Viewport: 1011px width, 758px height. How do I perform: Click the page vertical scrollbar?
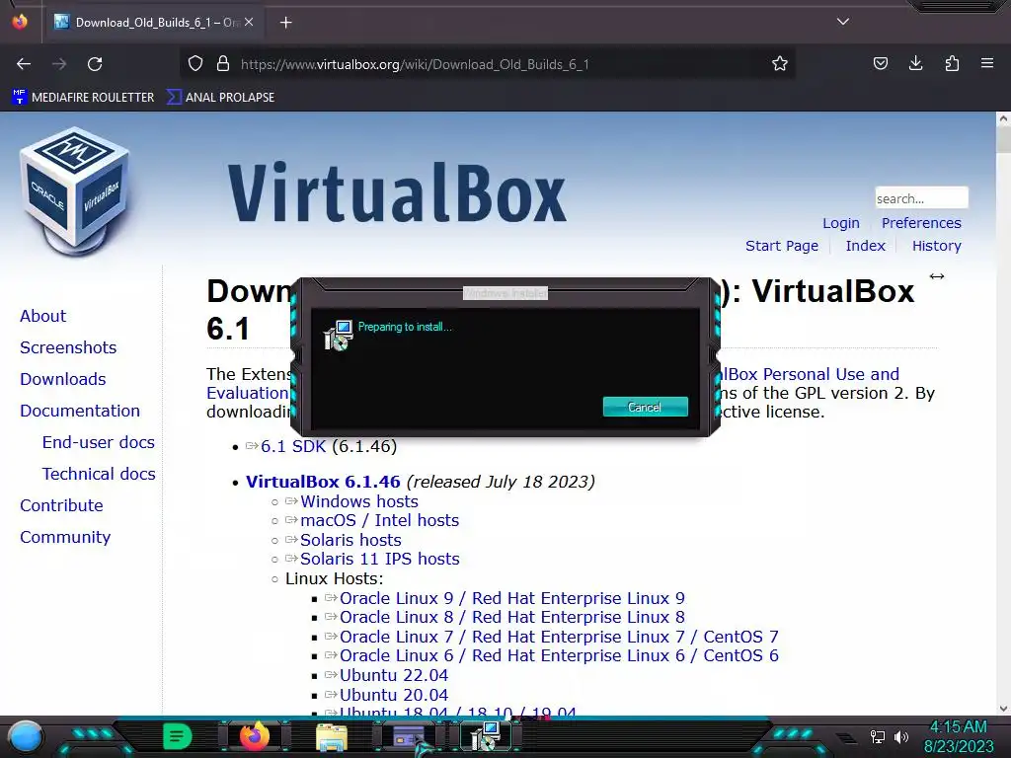click(x=1003, y=413)
